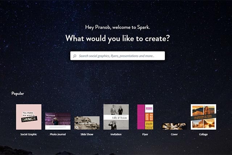Click the 'What would you like to create?' heading
The image size is (232, 155).
click(x=117, y=39)
